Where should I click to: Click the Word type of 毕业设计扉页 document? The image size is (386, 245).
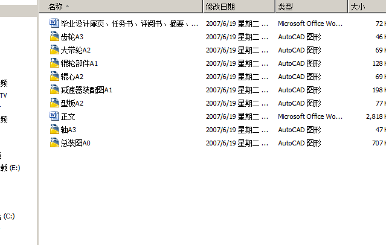(310, 24)
